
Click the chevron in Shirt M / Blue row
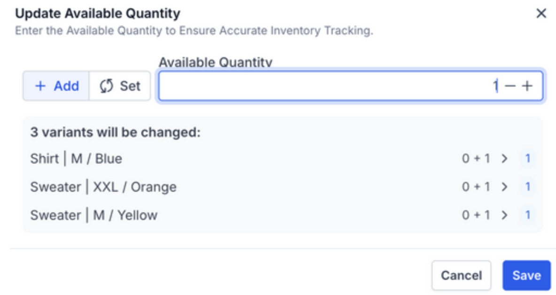pos(505,159)
